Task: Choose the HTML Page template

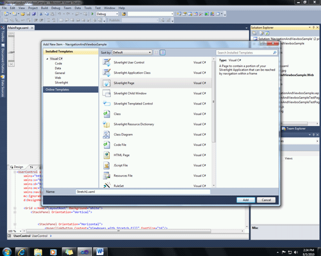Action: pyautogui.click(x=155, y=155)
